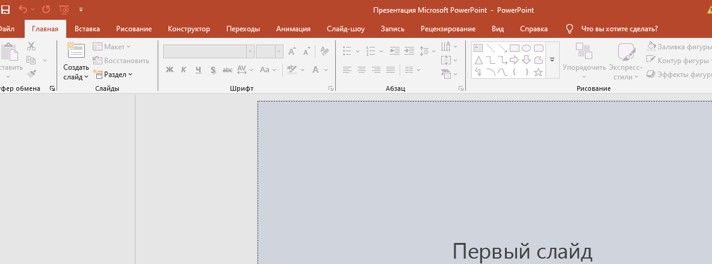Select the text box shape
Image resolution: width=712 pixels, height=264 pixels.
[478, 48]
